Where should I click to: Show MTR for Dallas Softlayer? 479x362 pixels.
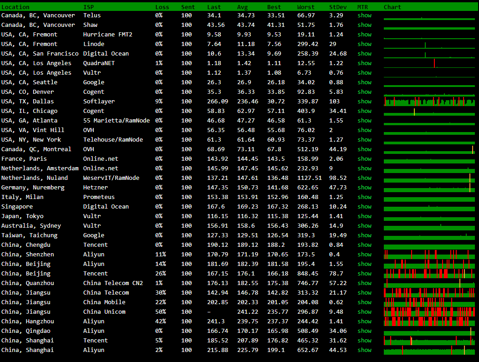pos(364,102)
